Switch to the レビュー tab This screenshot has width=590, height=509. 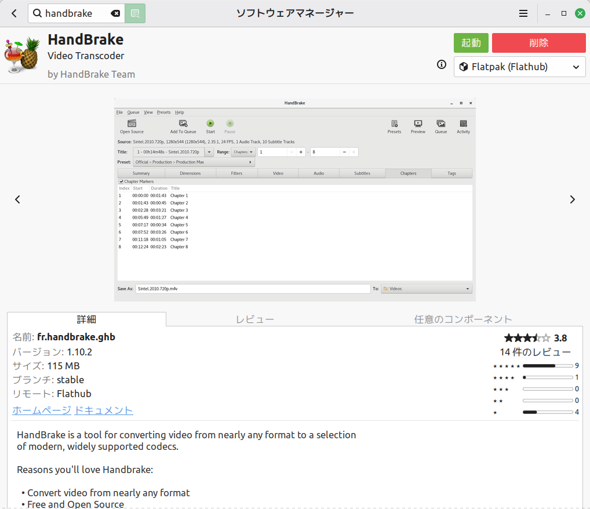(x=255, y=319)
